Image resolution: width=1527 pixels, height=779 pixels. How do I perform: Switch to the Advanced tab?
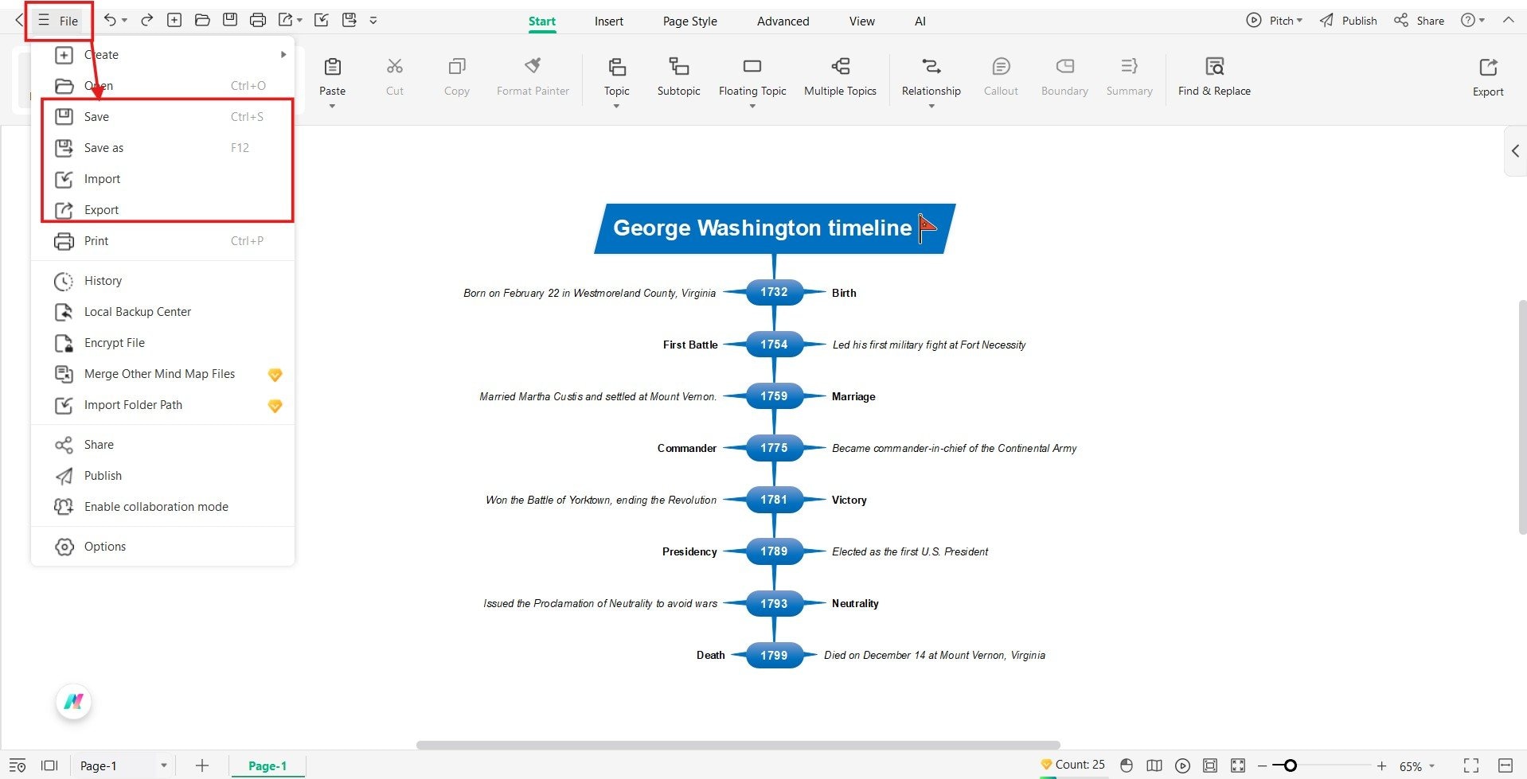pos(783,21)
